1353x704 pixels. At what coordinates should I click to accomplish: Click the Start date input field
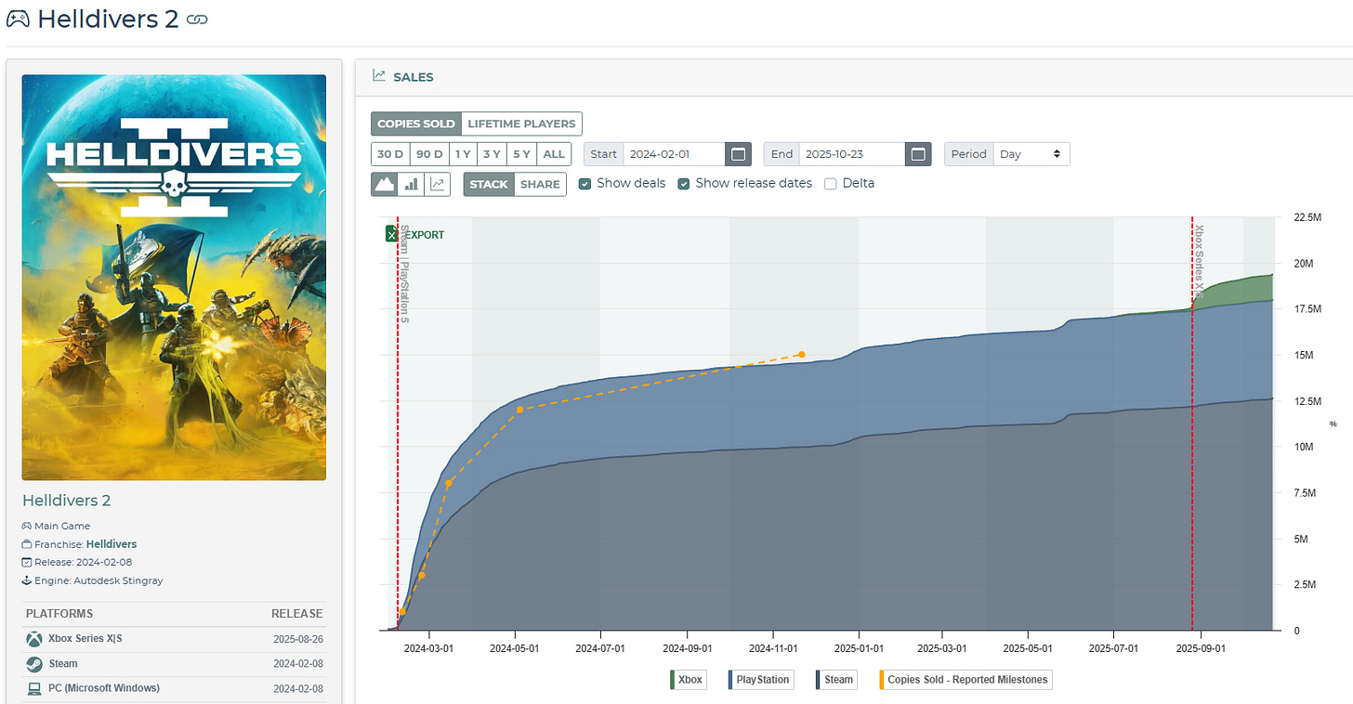[675, 154]
